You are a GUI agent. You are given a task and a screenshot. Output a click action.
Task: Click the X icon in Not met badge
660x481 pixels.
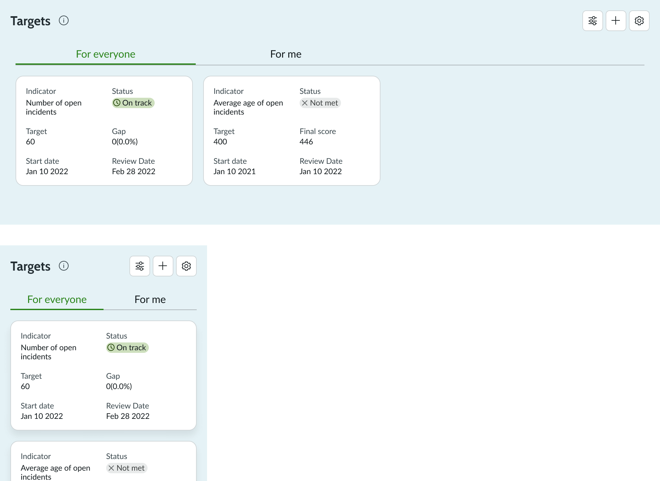304,103
